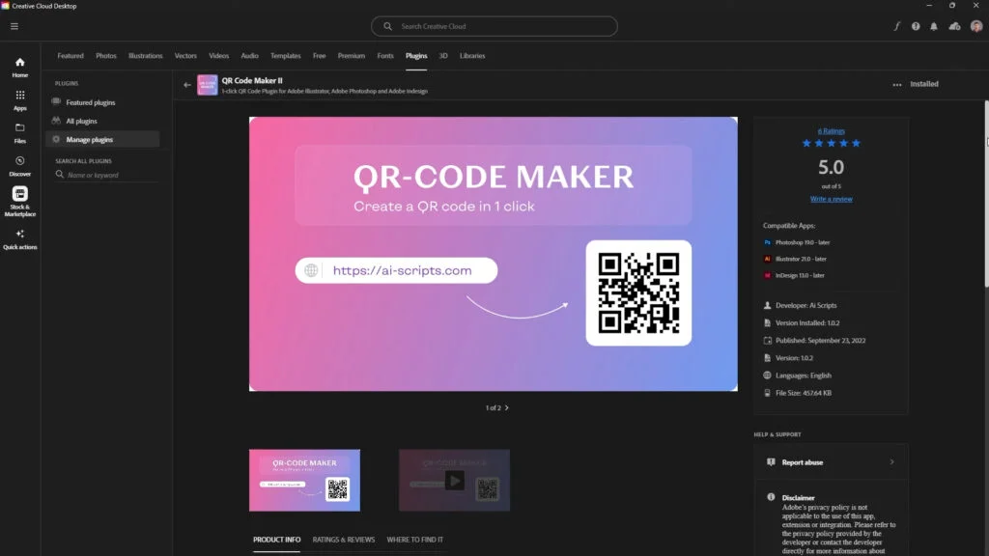This screenshot has width=989, height=556.
Task: Open the Premium tab
Action: [352, 55]
